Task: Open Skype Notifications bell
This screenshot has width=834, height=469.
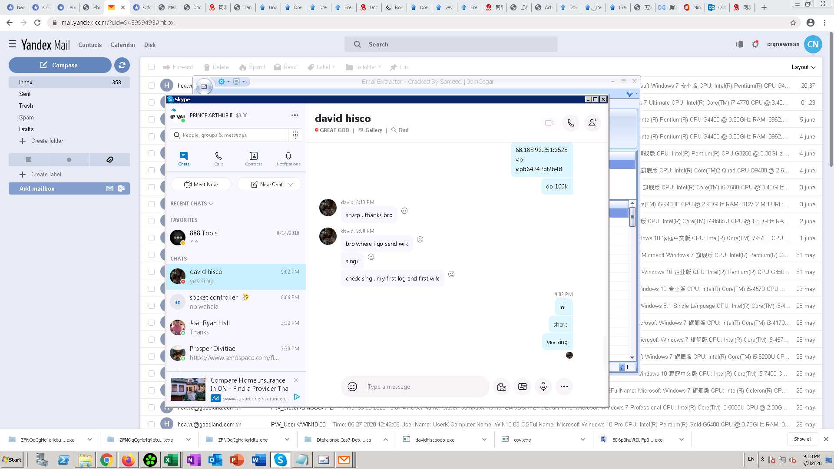Action: tap(288, 158)
